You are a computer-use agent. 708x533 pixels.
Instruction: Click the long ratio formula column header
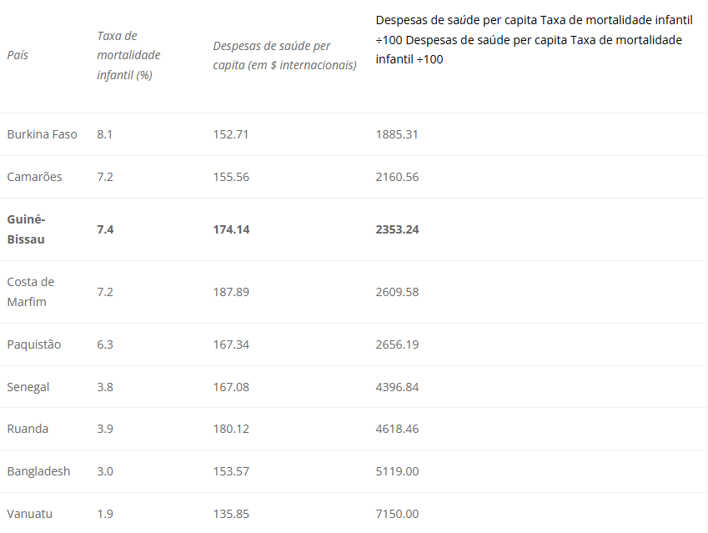535,40
